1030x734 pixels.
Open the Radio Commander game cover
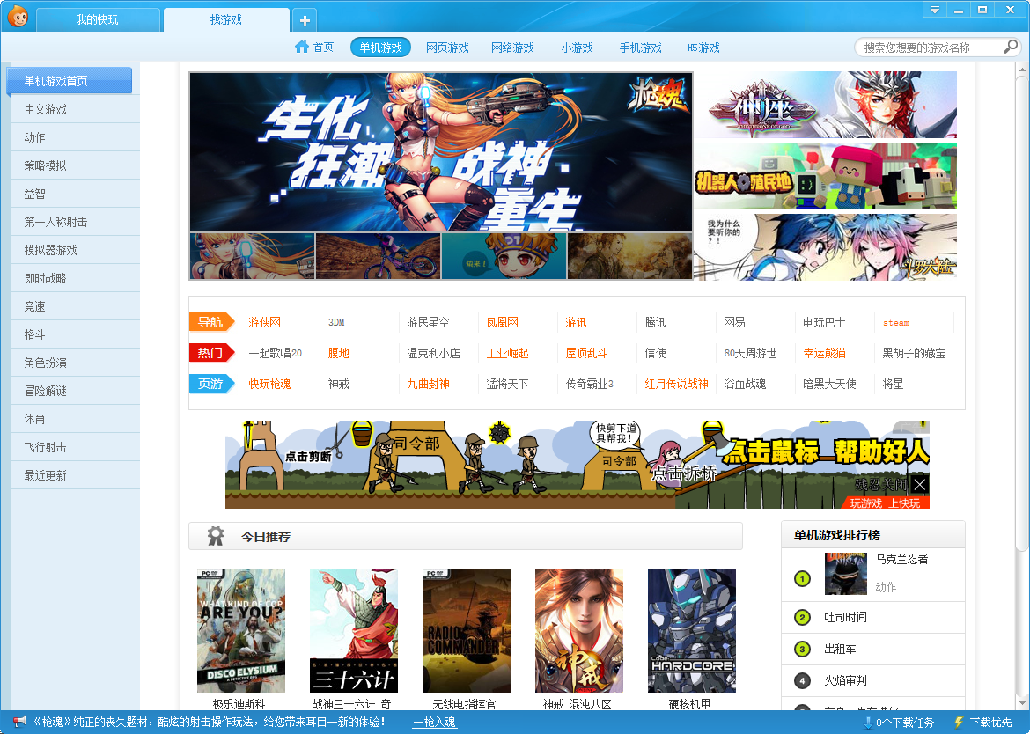(467, 631)
